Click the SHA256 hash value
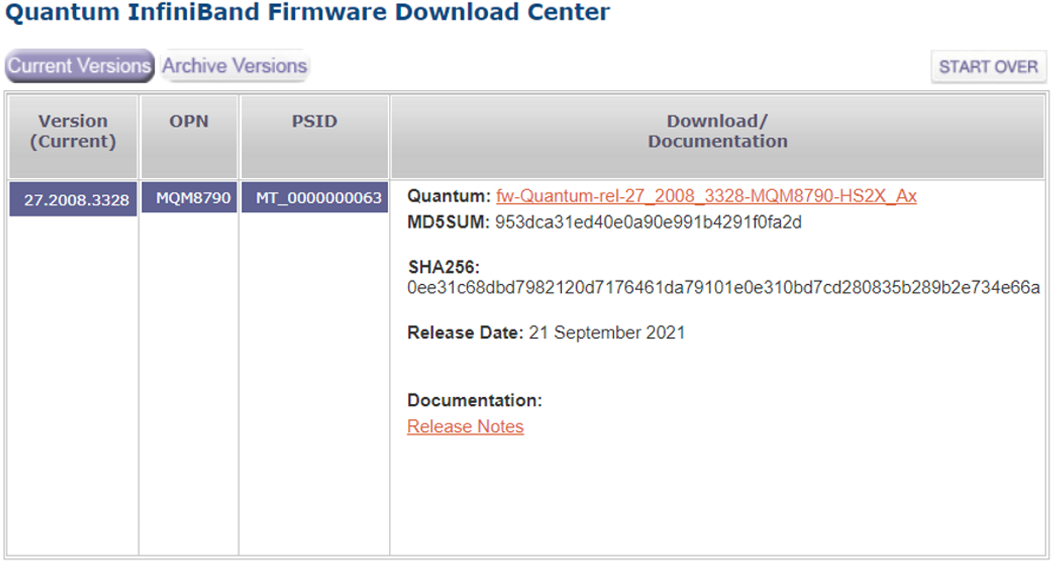The image size is (1053, 563). (723, 288)
